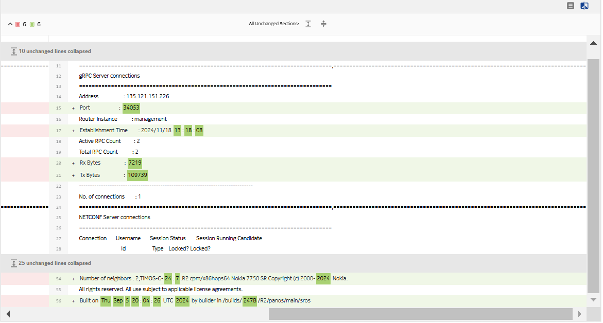Screen dimensions: 603x323
Task: Select the highlighted port value 34053
Action: point(131,108)
